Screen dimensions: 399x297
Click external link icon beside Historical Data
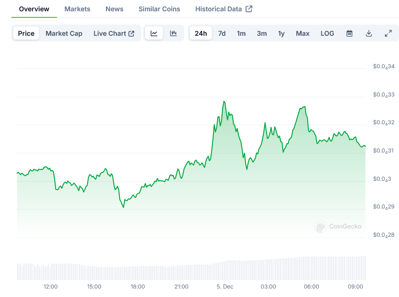pos(249,9)
